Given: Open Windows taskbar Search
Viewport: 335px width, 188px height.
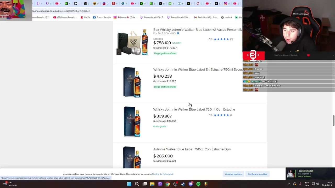Looking at the screenshot, I should click(137, 184).
